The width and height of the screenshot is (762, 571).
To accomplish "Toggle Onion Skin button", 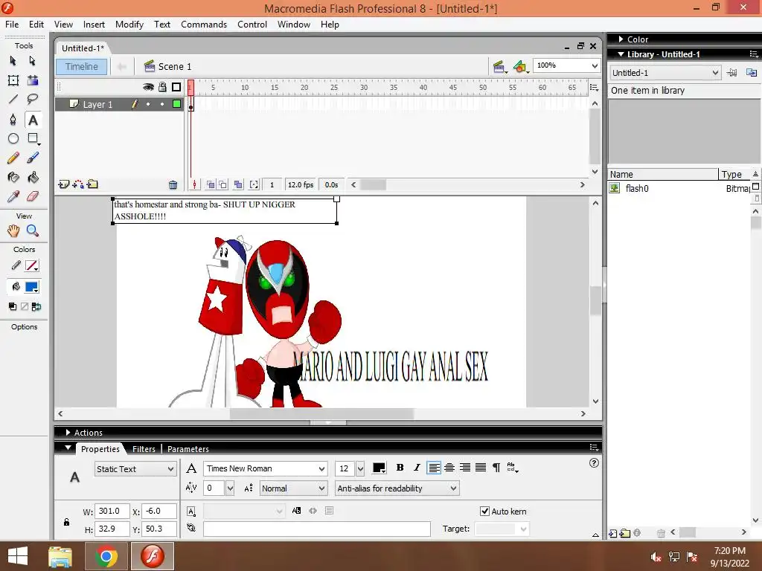I will click(x=211, y=184).
